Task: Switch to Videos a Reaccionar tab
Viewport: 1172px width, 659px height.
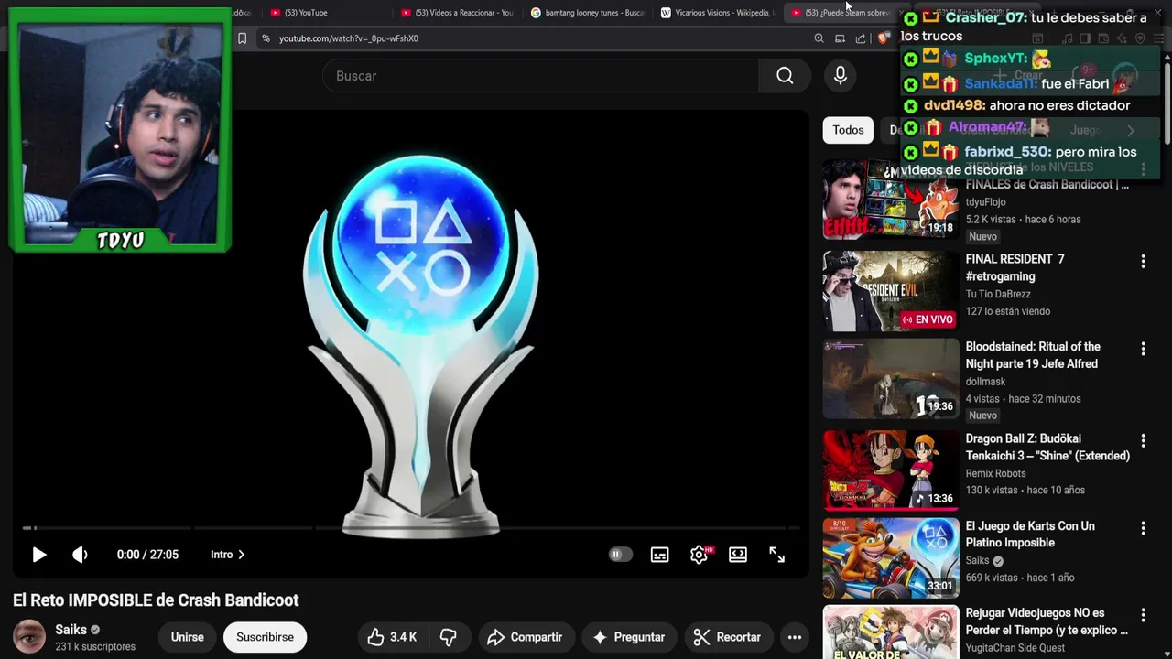Action: (x=458, y=13)
